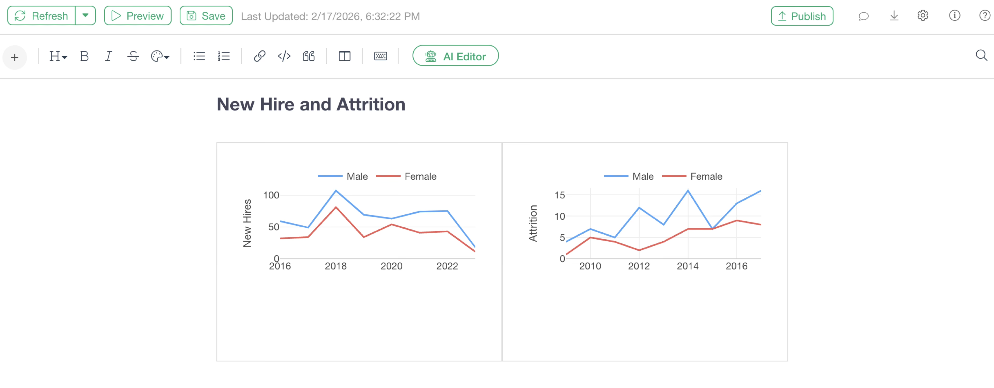Insert a column layout
The height and width of the screenshot is (388, 994).
[x=344, y=56]
